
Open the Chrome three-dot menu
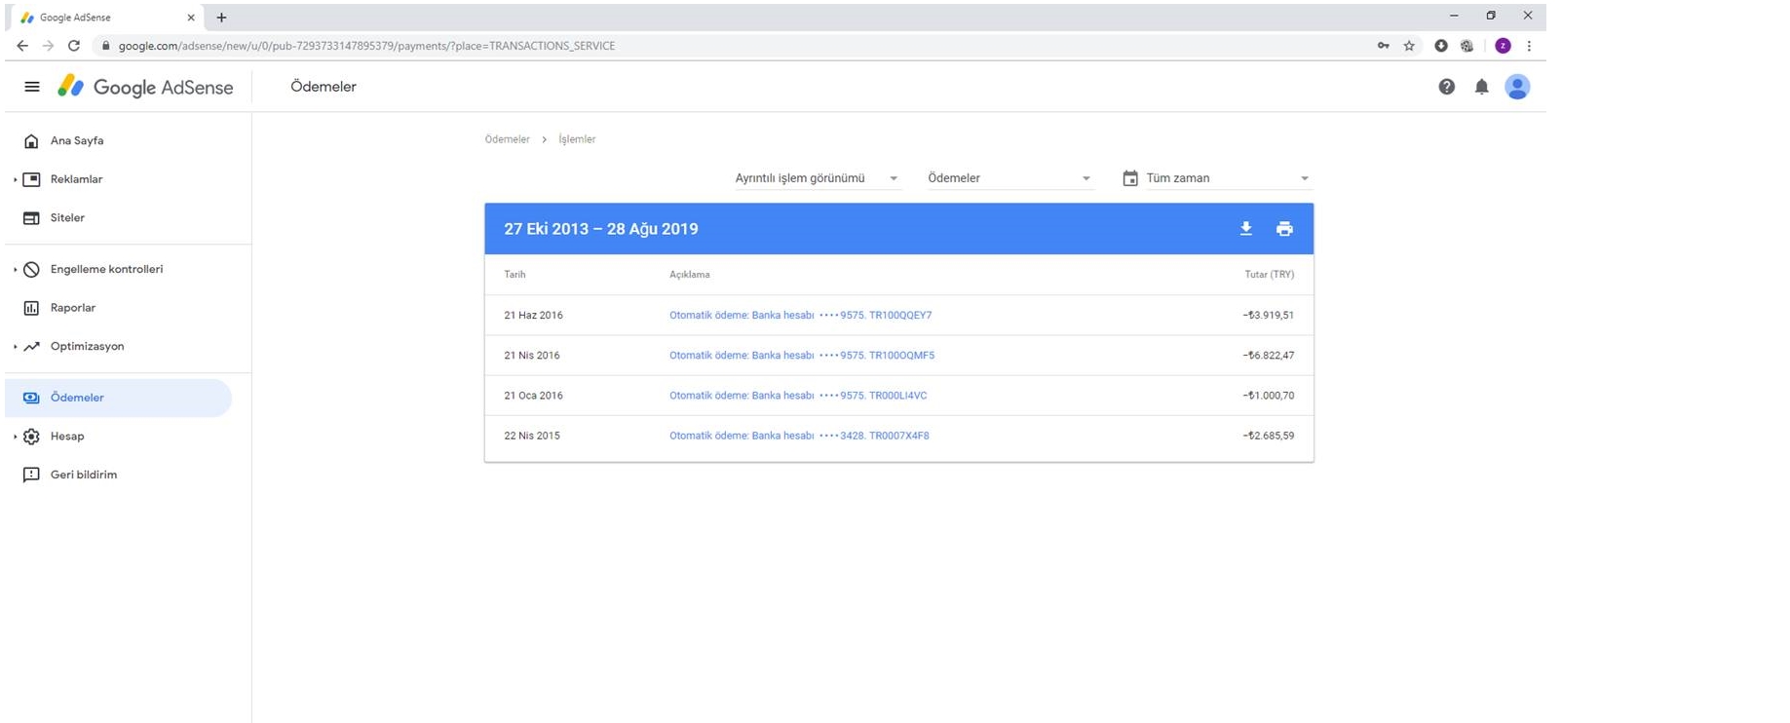point(1529,46)
